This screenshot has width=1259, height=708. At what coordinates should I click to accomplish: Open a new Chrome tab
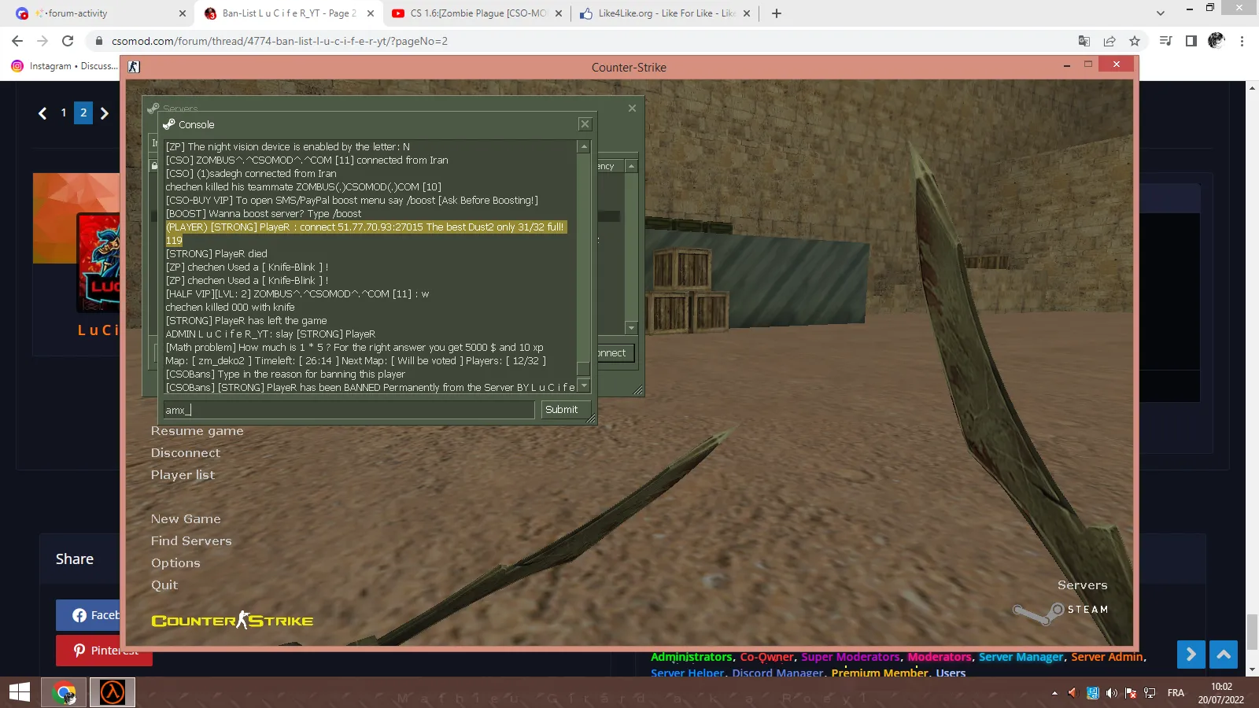point(777,13)
